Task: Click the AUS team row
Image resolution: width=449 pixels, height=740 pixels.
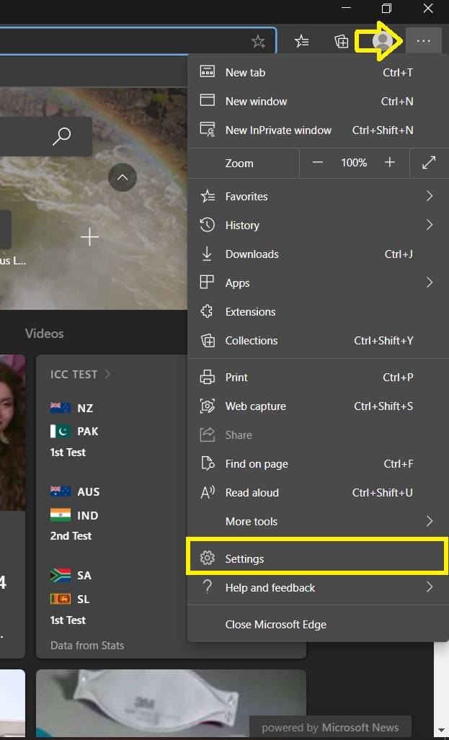Action: (75, 491)
